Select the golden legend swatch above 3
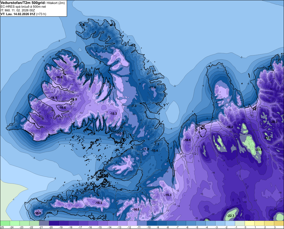 tap(279, 223)
